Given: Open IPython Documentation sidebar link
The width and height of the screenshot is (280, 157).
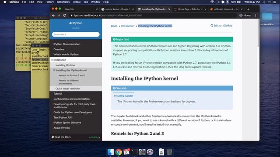Looking at the screenshot, I should pos(67,44).
